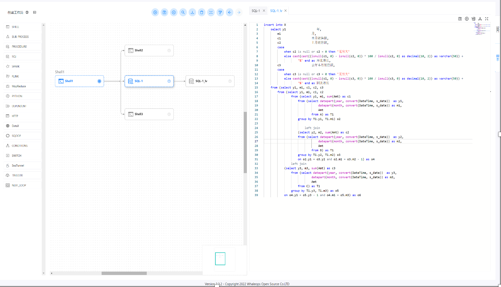
Task: Click the canvas vertical scrollbar thumb
Action: (x=245, y=142)
